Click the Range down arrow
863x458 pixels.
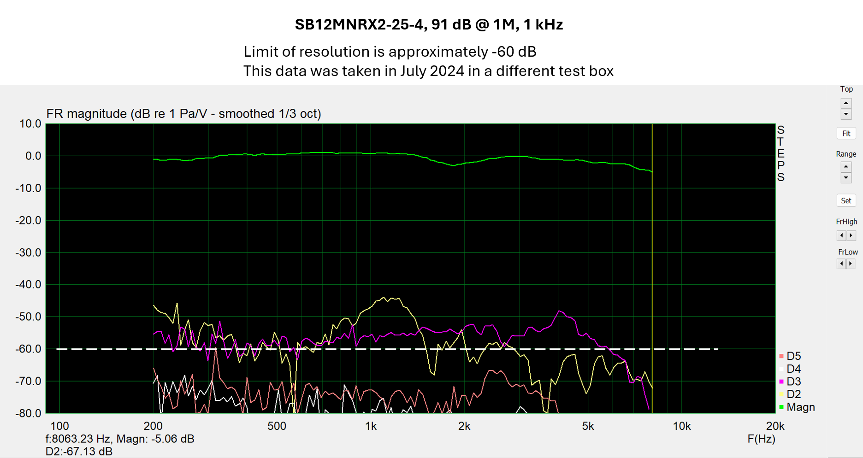tap(846, 178)
